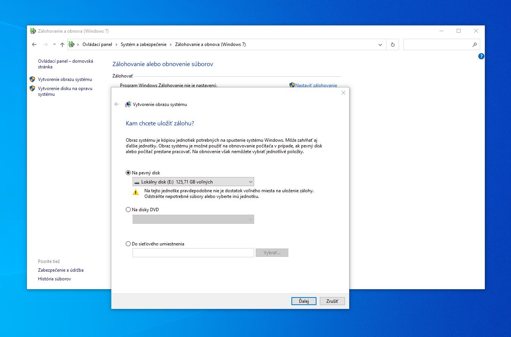511x337 pixels.
Task: Select the Na pevný disk radio button
Action: pos(128,172)
